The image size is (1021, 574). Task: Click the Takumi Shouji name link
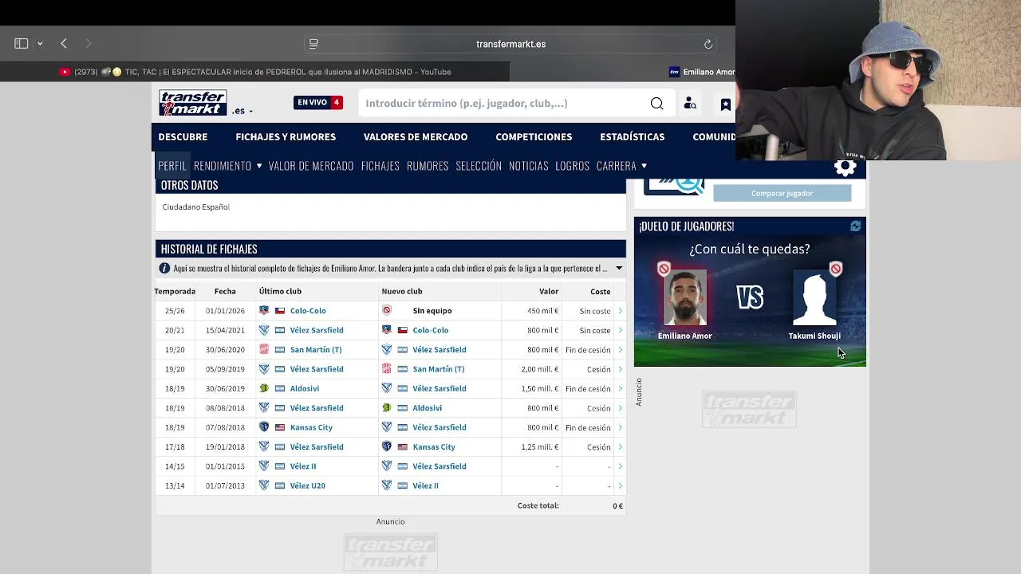tap(814, 336)
